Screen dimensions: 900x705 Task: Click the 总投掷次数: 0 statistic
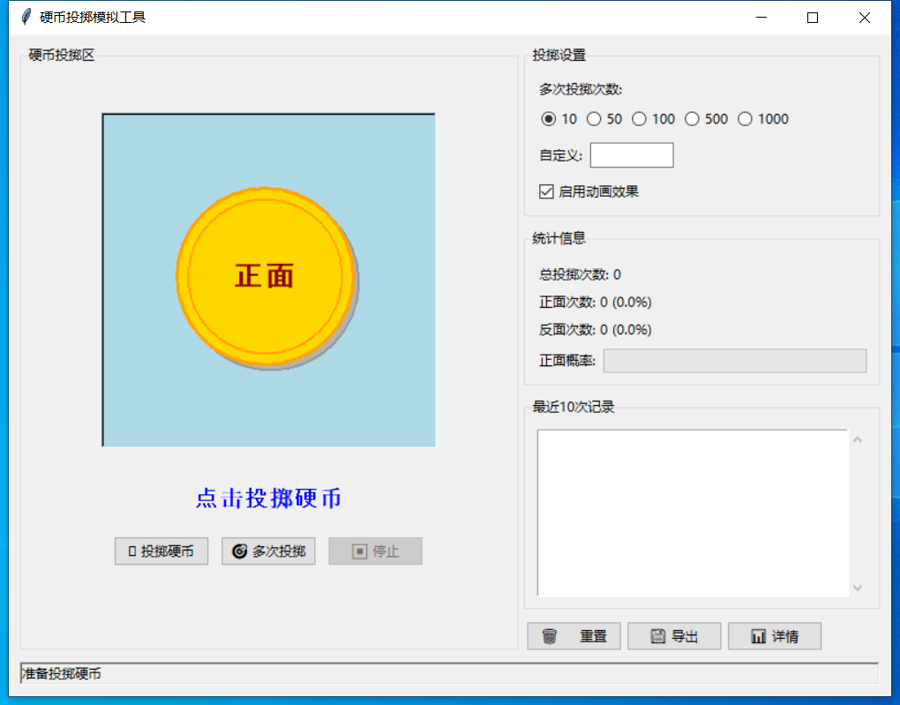pos(580,274)
